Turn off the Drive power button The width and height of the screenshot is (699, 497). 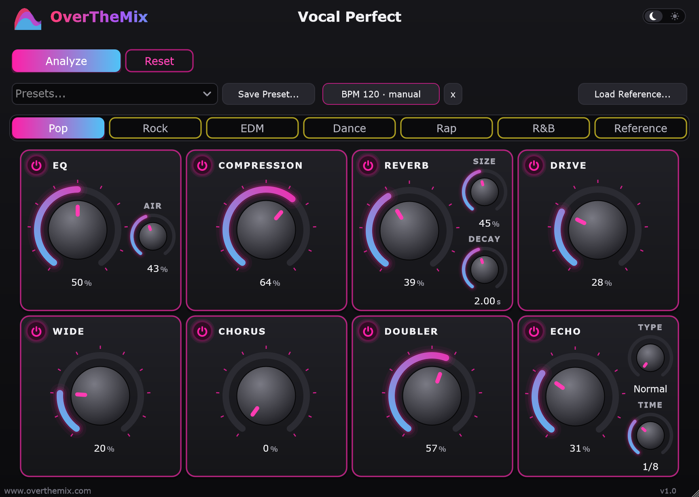click(x=534, y=166)
